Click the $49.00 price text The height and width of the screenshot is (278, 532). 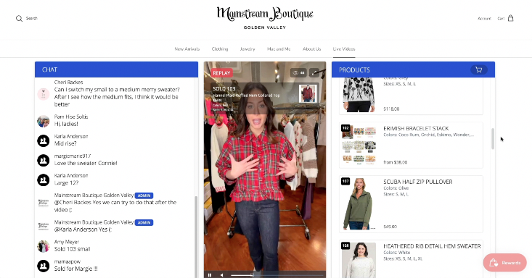coord(390,227)
